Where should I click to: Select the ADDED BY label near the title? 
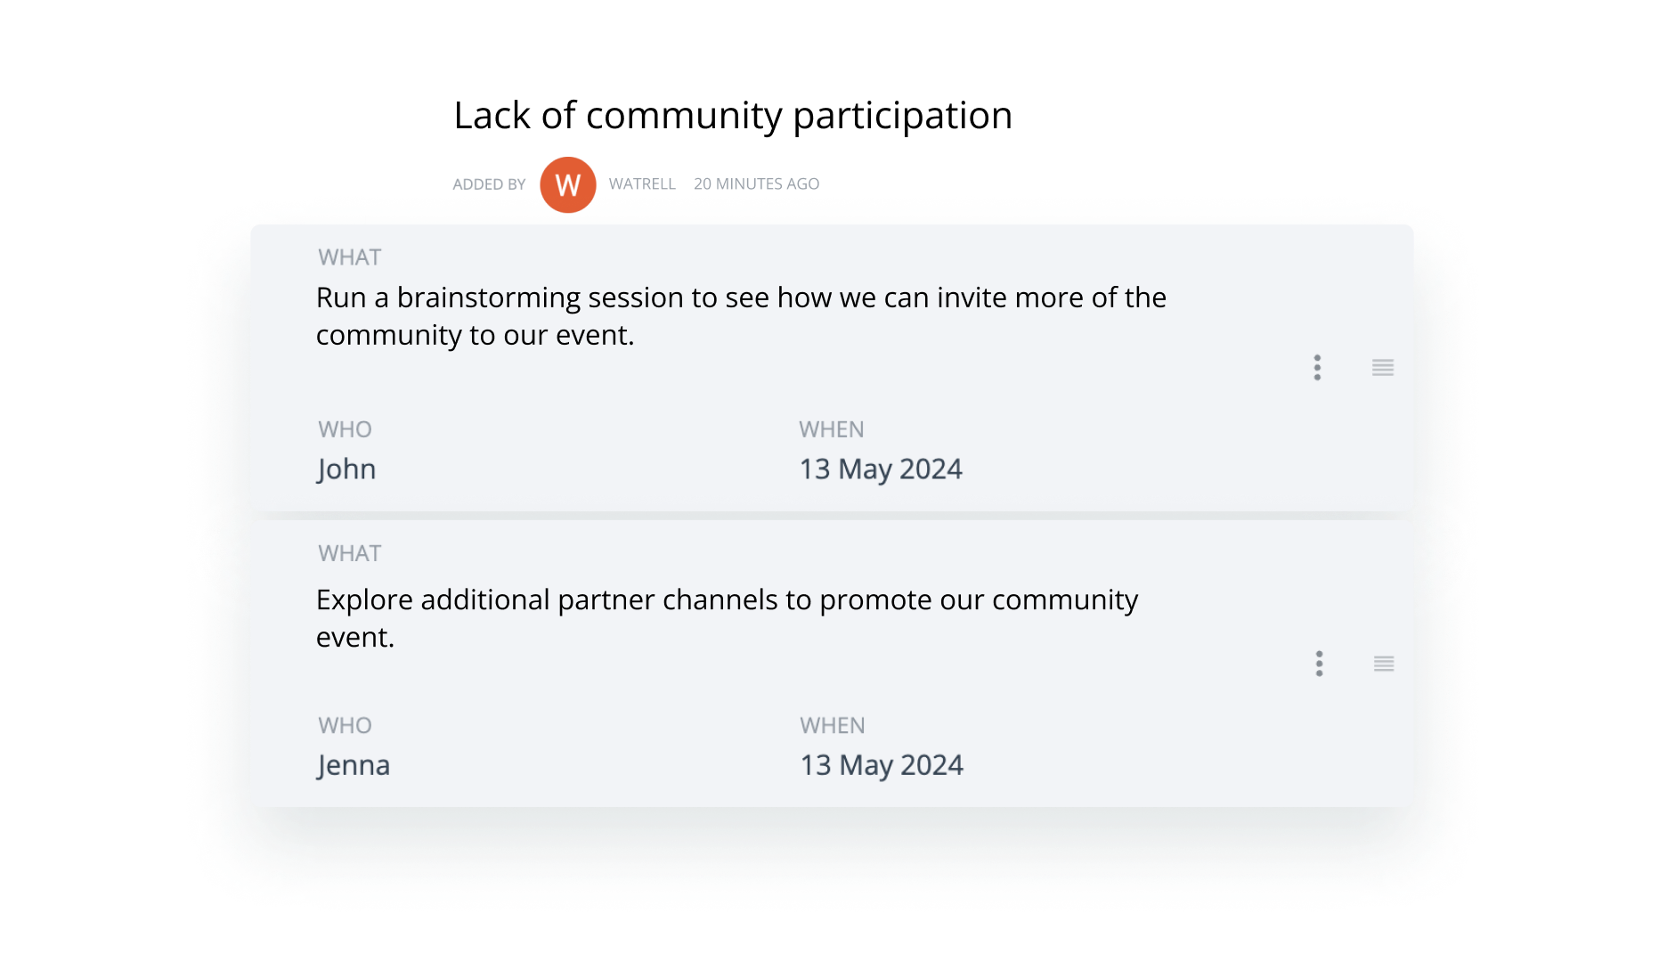(x=489, y=184)
